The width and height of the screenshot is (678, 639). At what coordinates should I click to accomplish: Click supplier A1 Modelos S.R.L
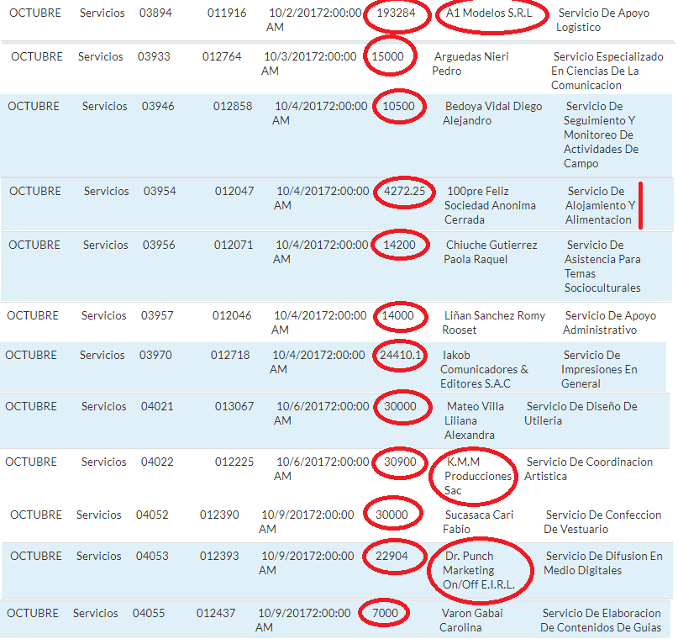[x=489, y=13]
